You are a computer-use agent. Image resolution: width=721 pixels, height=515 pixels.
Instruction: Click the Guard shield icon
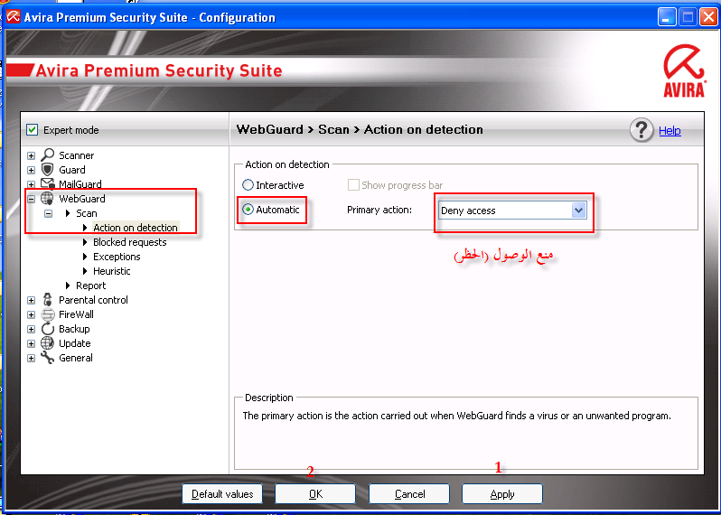47,170
